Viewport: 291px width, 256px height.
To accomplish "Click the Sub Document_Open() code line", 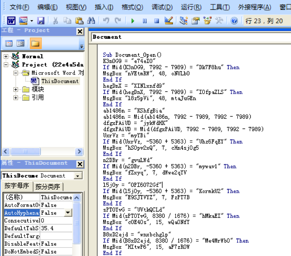I will (x=132, y=55).
